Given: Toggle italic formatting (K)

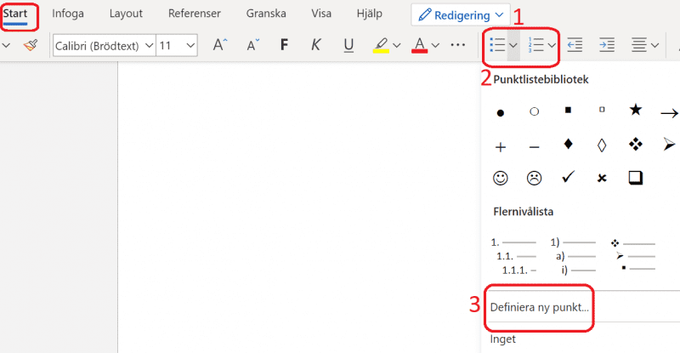Looking at the screenshot, I should [x=316, y=45].
